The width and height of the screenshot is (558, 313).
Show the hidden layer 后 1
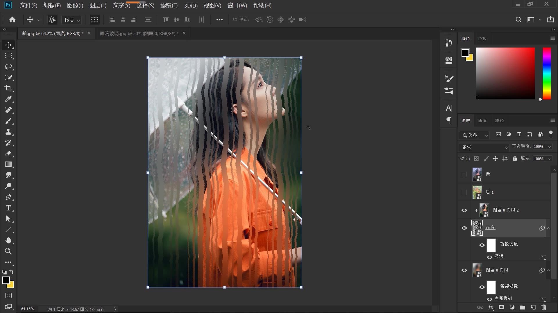(464, 192)
